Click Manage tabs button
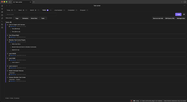This screenshot has height=102, width=187. coord(181,18)
